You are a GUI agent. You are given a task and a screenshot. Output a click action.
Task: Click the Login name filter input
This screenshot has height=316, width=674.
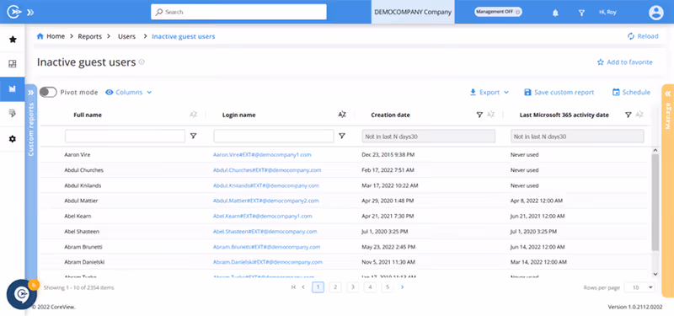click(x=274, y=137)
